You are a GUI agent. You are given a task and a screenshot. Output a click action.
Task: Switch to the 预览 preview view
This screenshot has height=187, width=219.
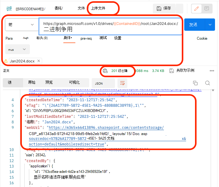click(x=49, y=82)
